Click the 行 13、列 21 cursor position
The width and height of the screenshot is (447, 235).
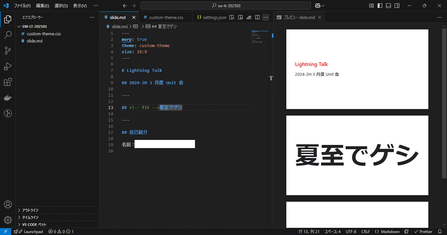309,231
